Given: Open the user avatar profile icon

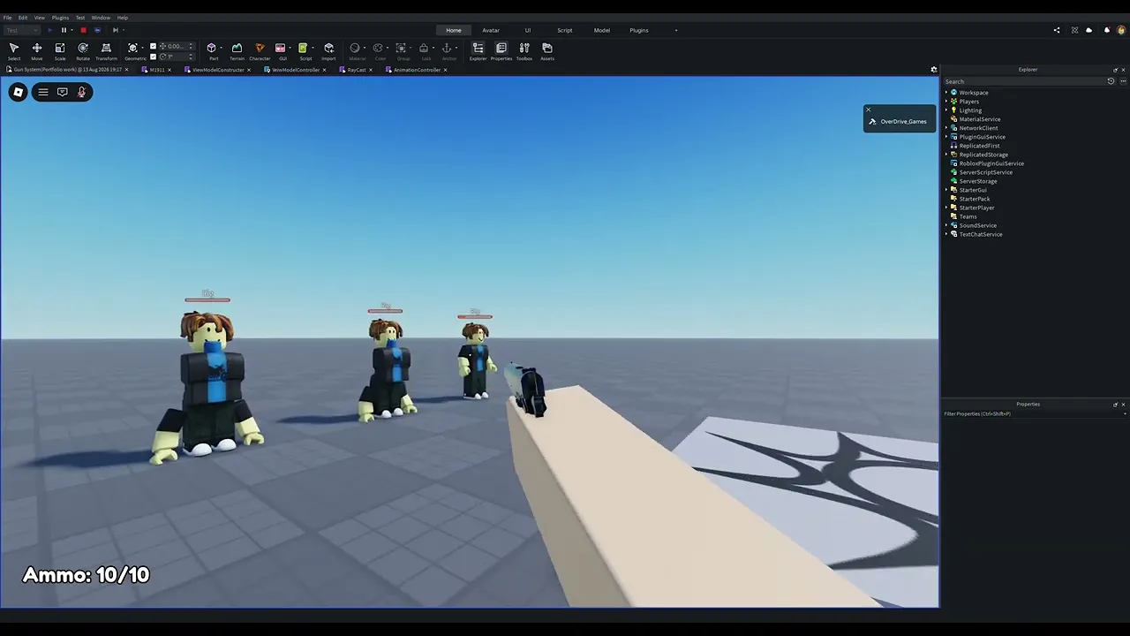Looking at the screenshot, I should 1121,30.
